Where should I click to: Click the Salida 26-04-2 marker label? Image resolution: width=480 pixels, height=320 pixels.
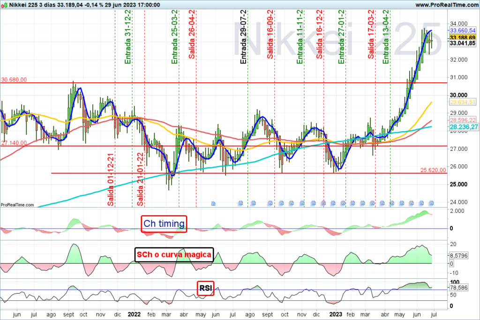(192, 34)
